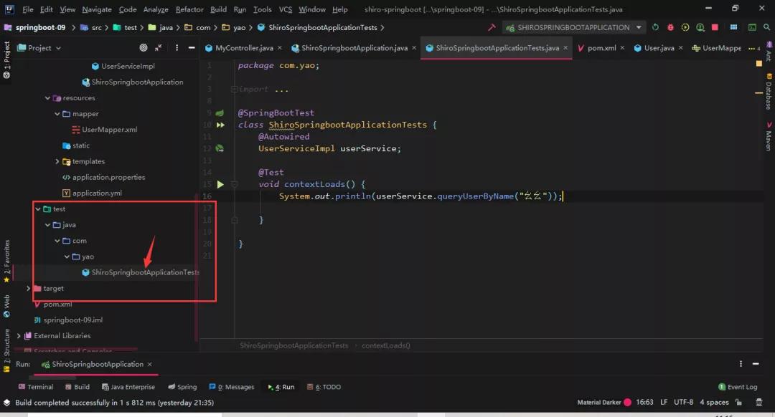Image resolution: width=775 pixels, height=417 pixels.
Task: Open Search Everywhere magnifier icon
Action: pos(766,28)
